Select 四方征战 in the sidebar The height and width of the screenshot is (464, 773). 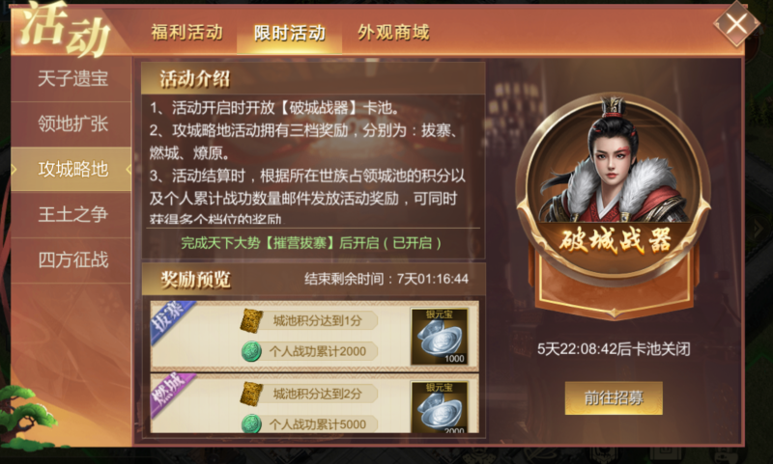point(72,259)
